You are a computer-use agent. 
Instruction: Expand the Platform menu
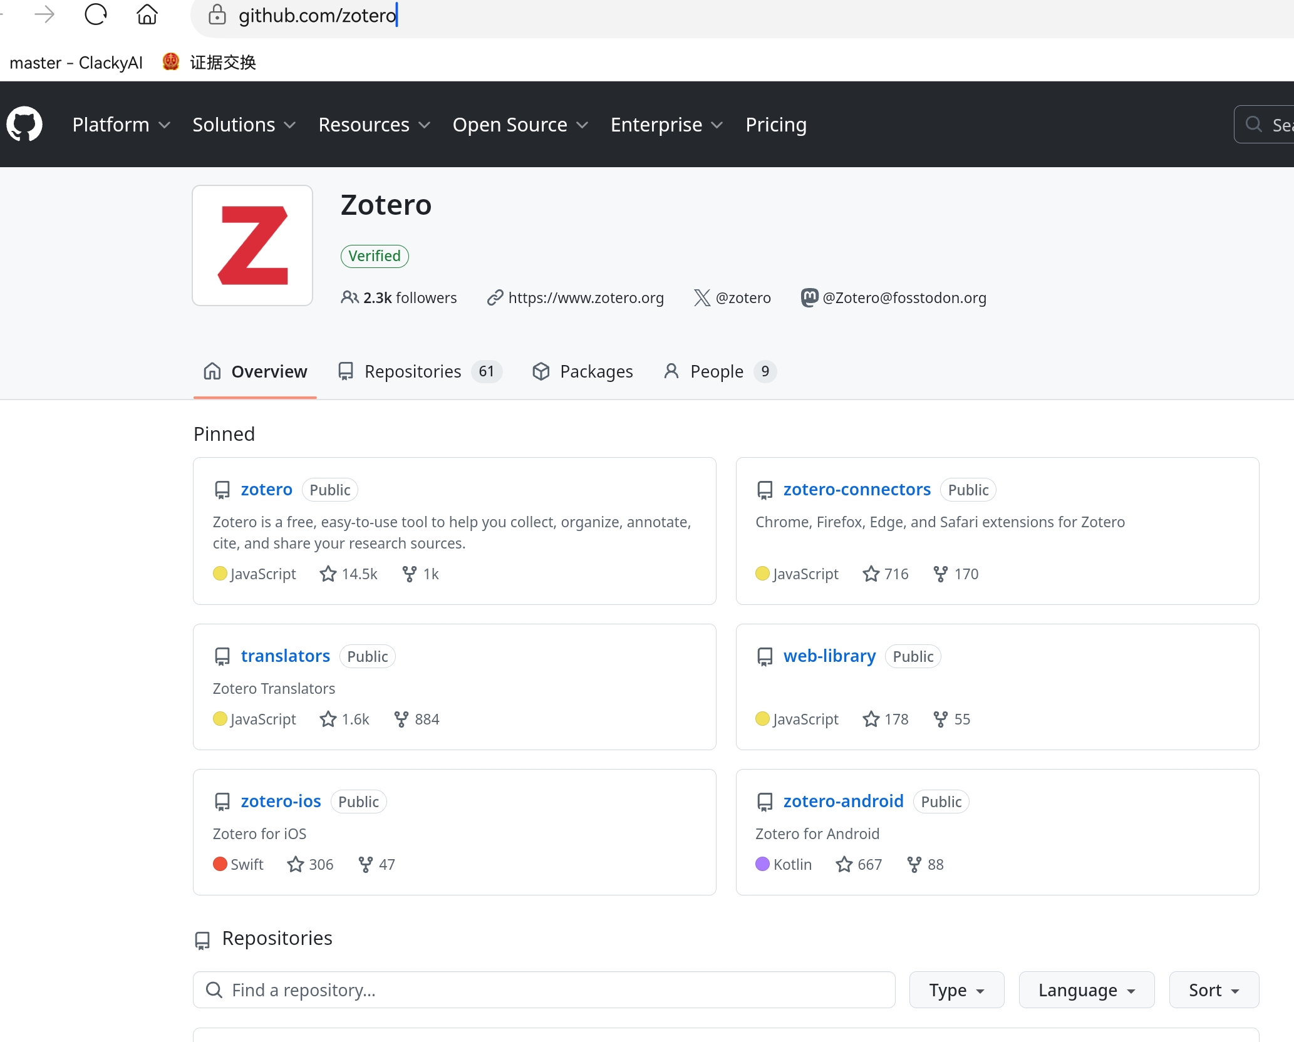pos(122,125)
